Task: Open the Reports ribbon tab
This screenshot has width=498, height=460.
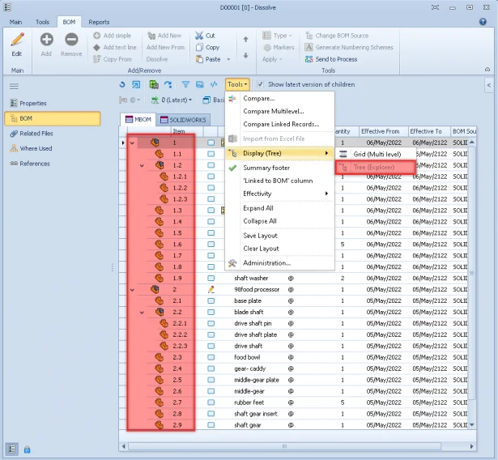Action: point(99,22)
